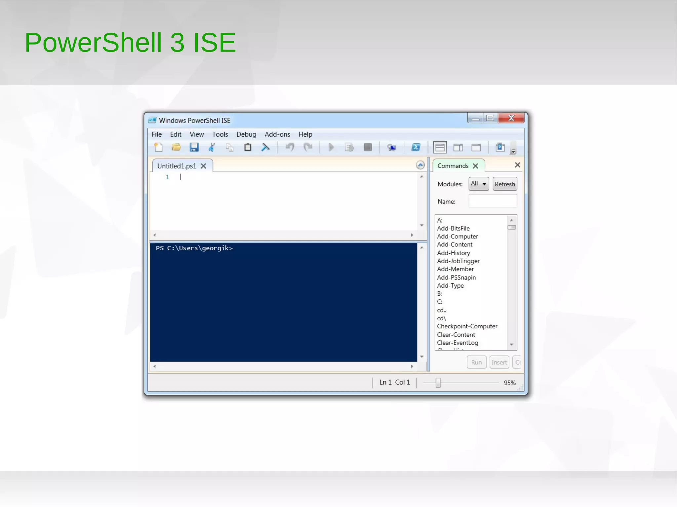Collapse the script pane with chevron button

[420, 165]
